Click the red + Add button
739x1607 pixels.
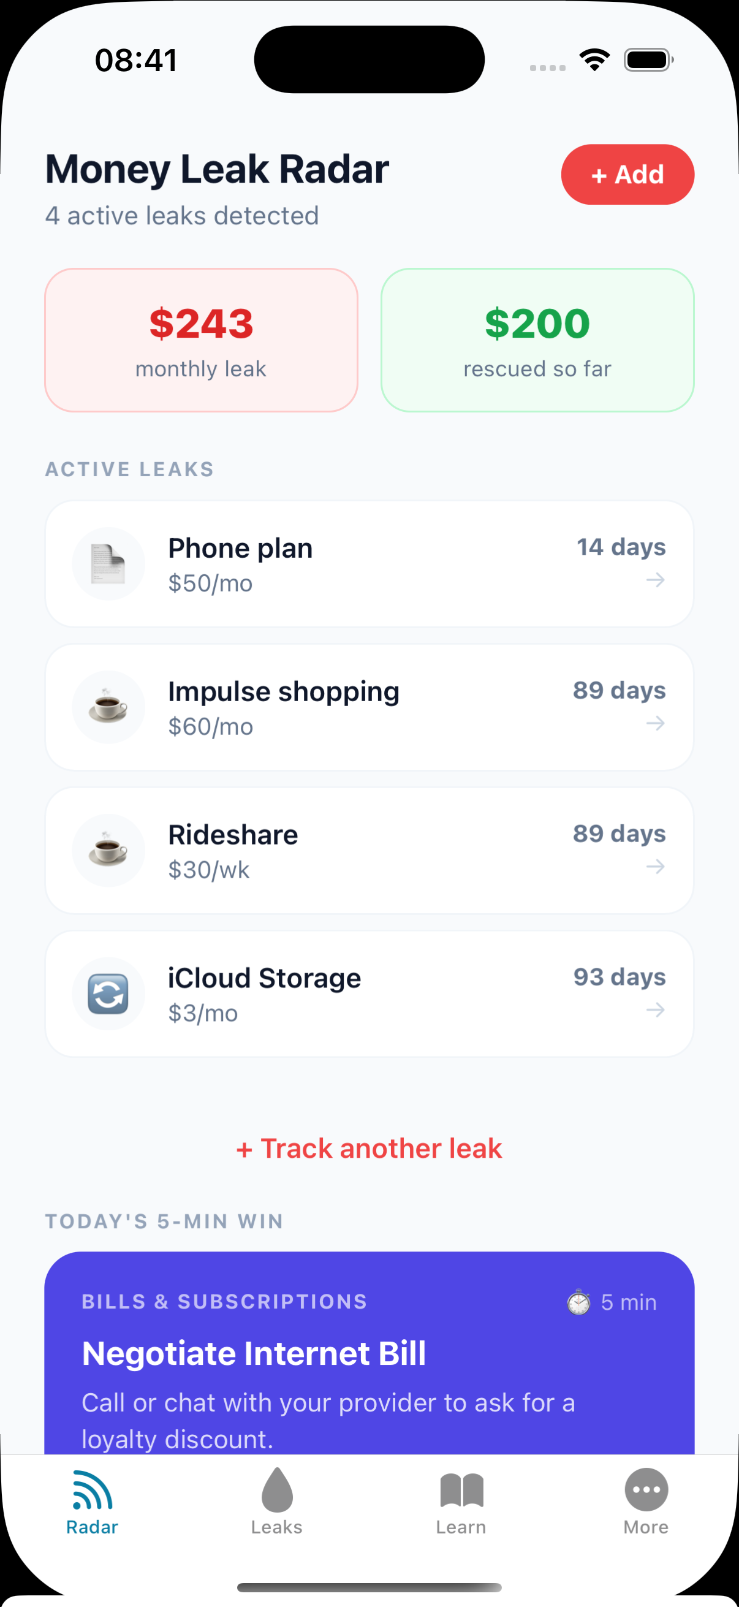point(627,175)
